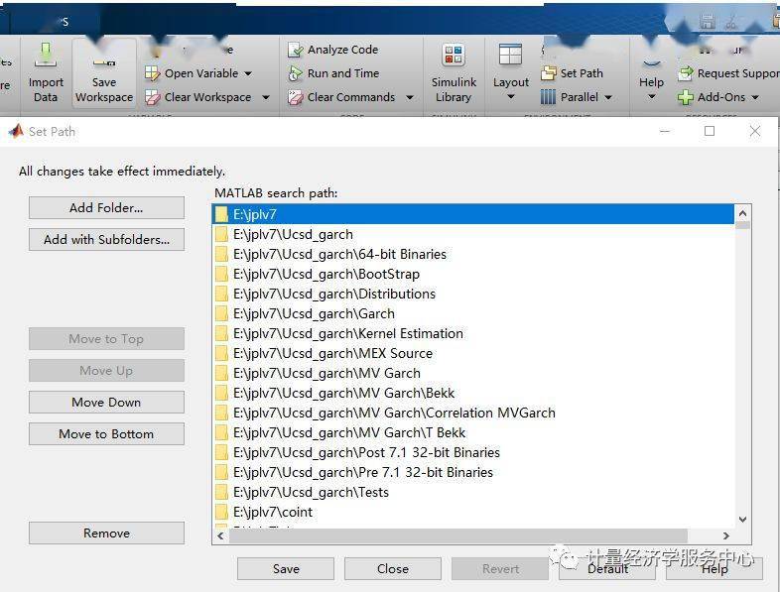Select the Ucsd_garch\BootStrap path entry
The width and height of the screenshot is (780, 592).
coord(473,274)
